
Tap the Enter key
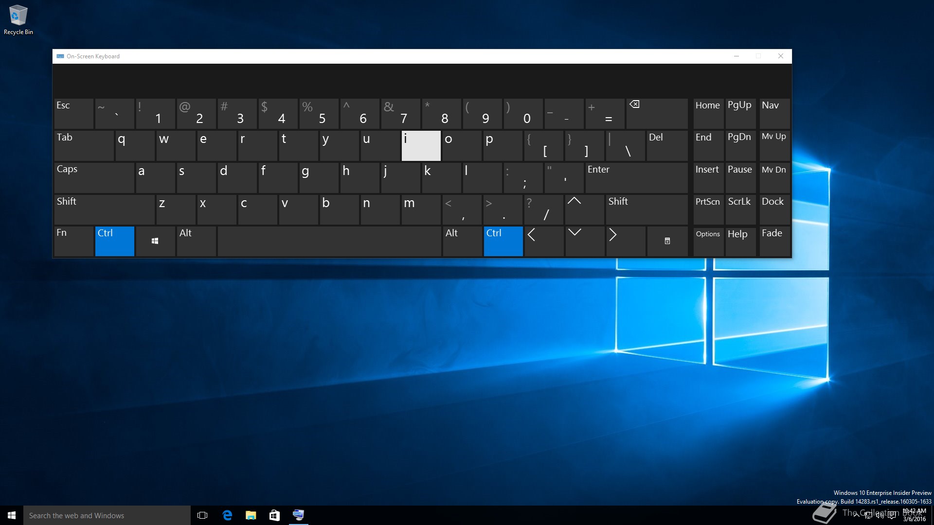point(636,178)
